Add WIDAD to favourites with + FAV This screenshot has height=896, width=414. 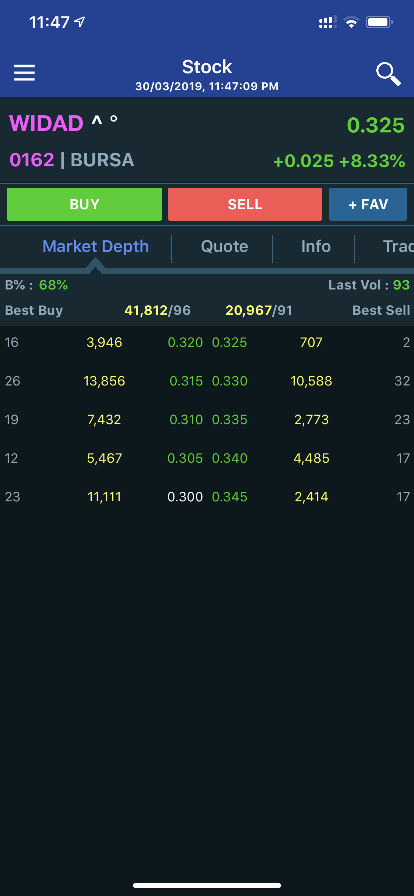368,204
